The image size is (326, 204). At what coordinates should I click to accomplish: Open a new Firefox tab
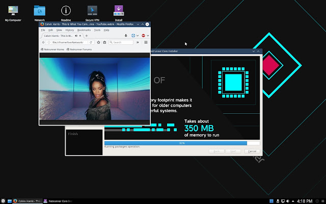click(87, 36)
